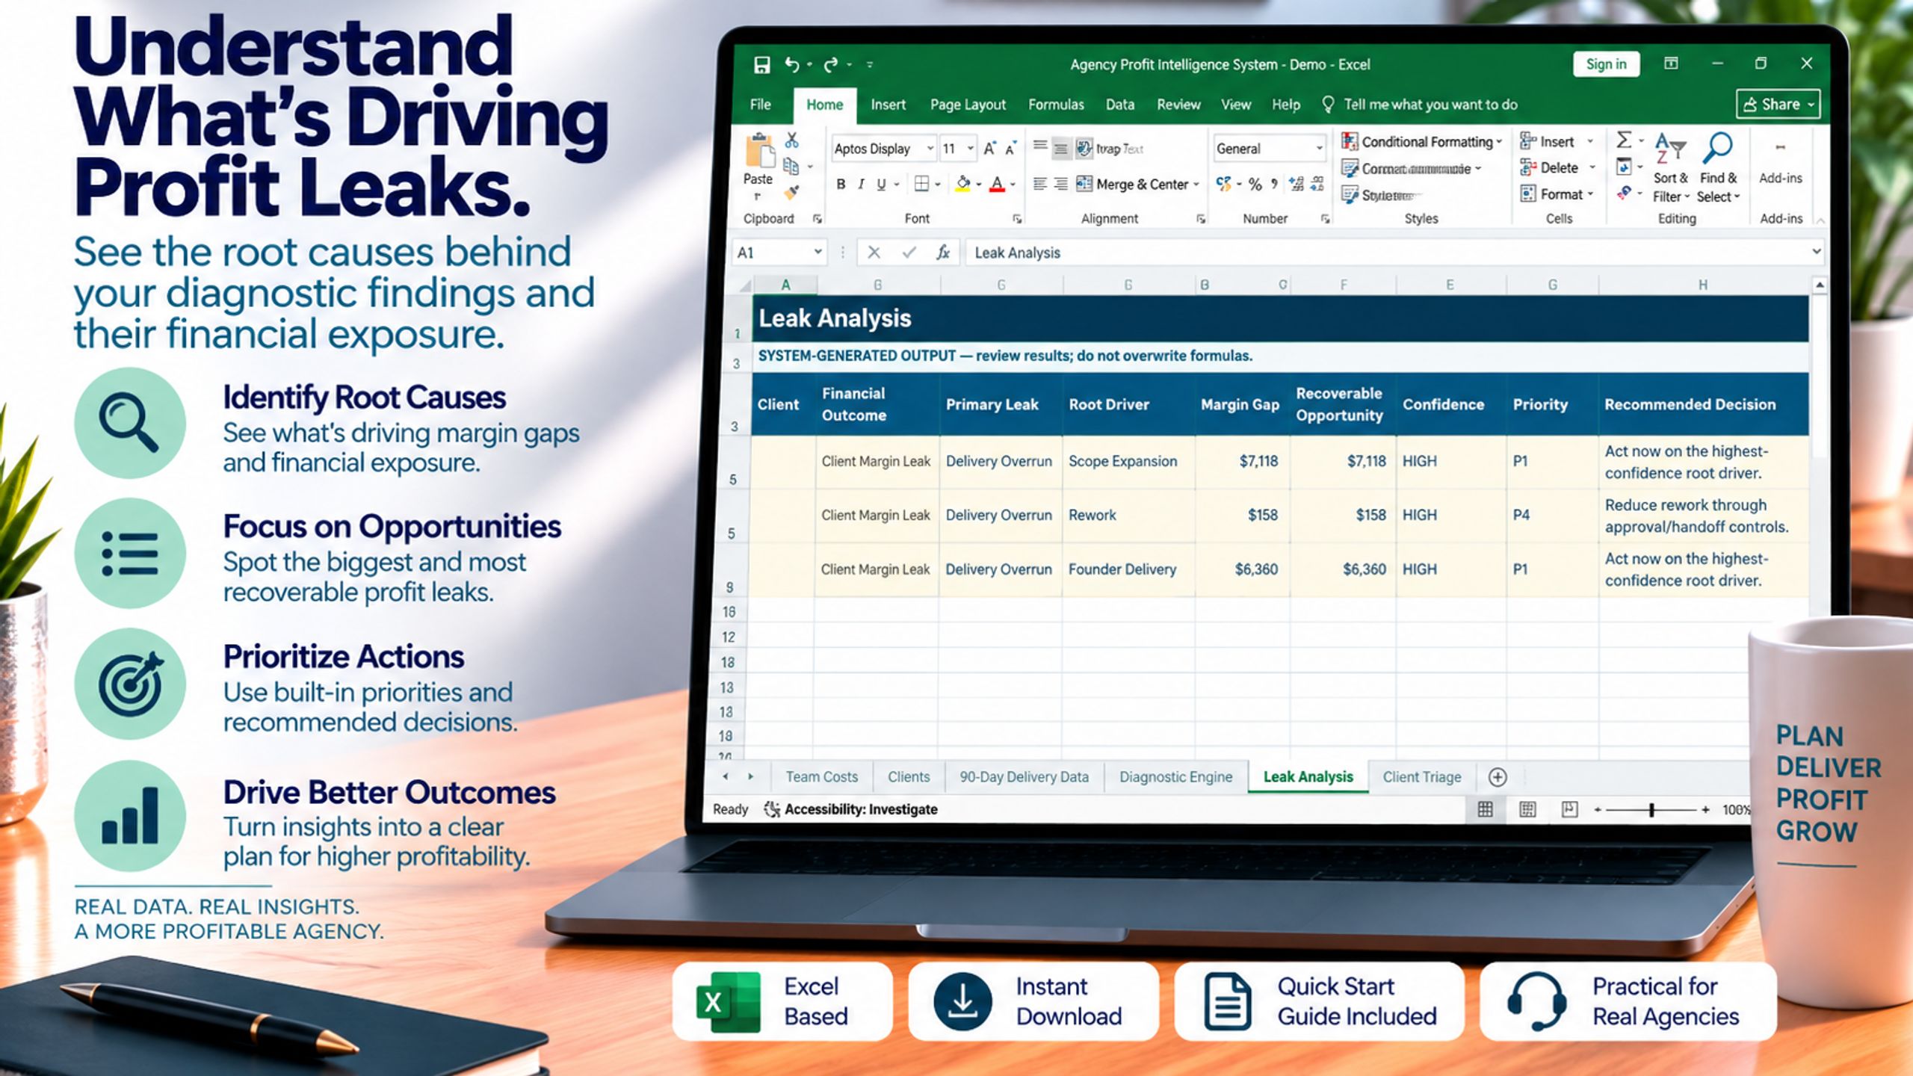The height and width of the screenshot is (1076, 1913).
Task: Activate the Format Painter brush
Action: tap(791, 193)
